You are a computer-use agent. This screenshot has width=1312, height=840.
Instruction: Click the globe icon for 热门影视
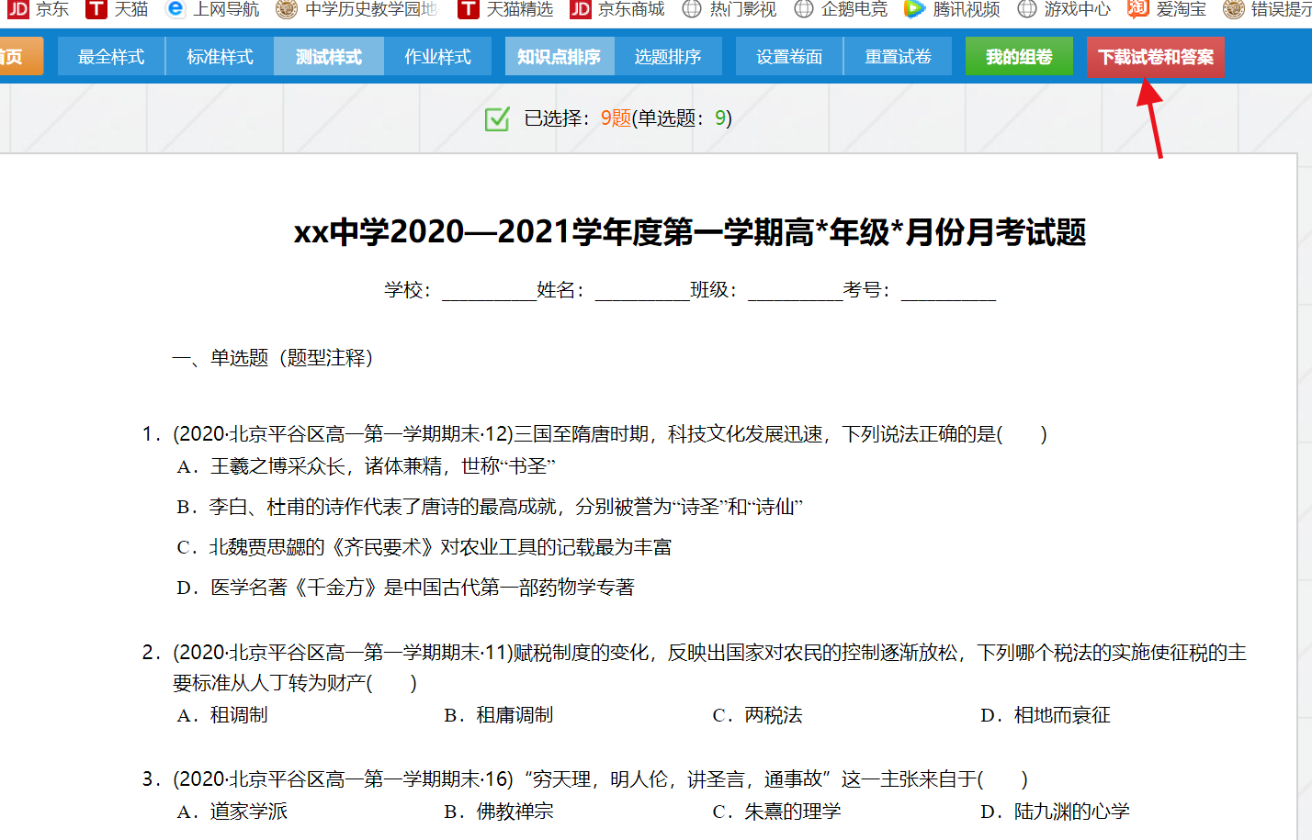point(692,9)
